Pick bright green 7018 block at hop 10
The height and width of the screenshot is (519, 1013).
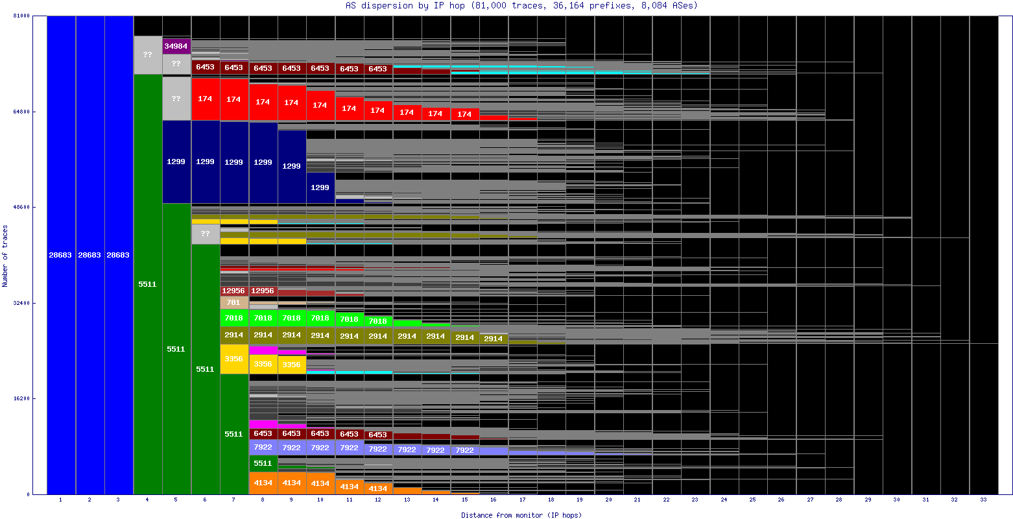(x=320, y=318)
